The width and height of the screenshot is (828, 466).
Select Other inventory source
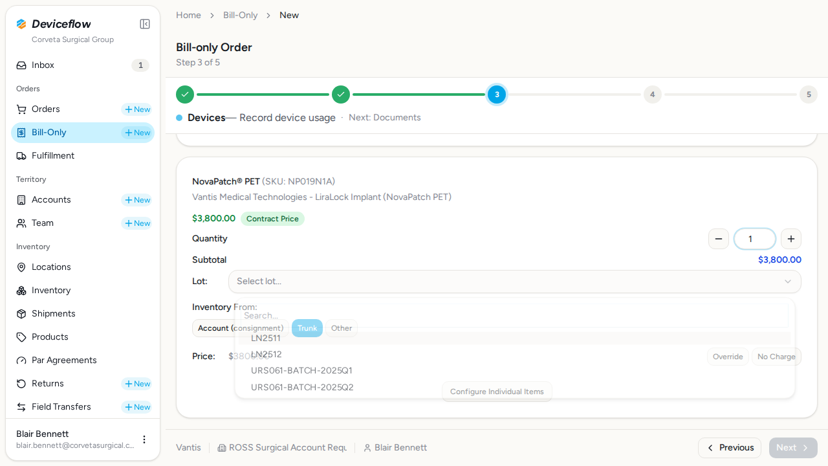[x=342, y=328]
